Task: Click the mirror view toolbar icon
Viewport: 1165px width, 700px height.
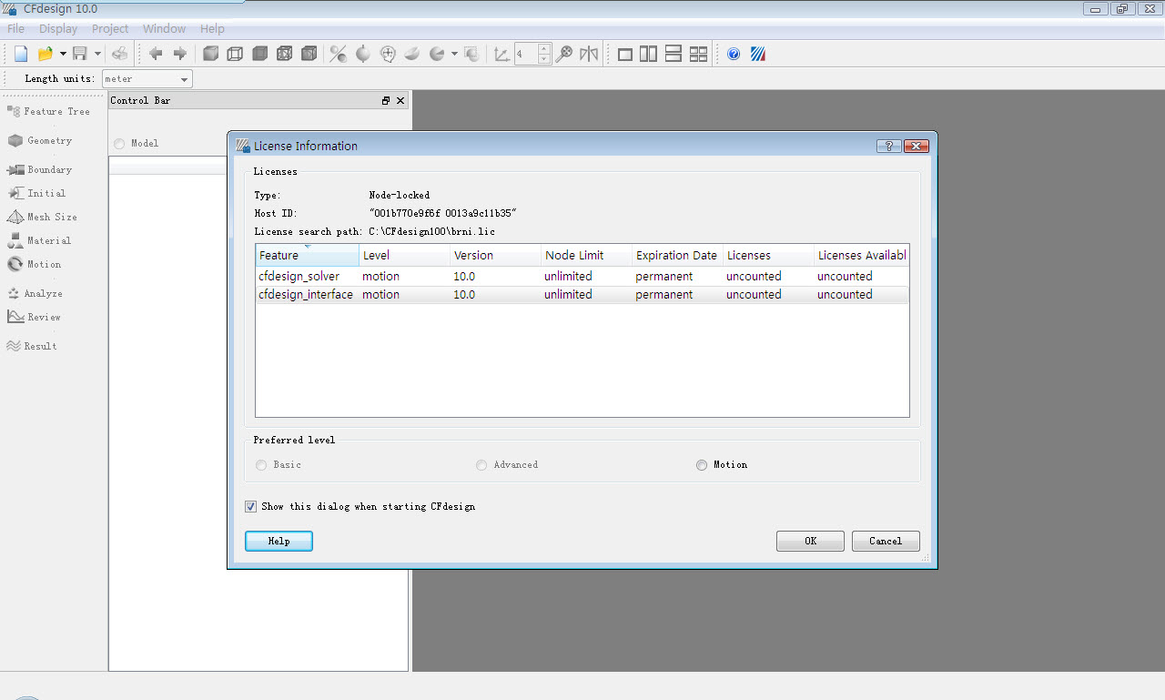Action: coord(589,54)
